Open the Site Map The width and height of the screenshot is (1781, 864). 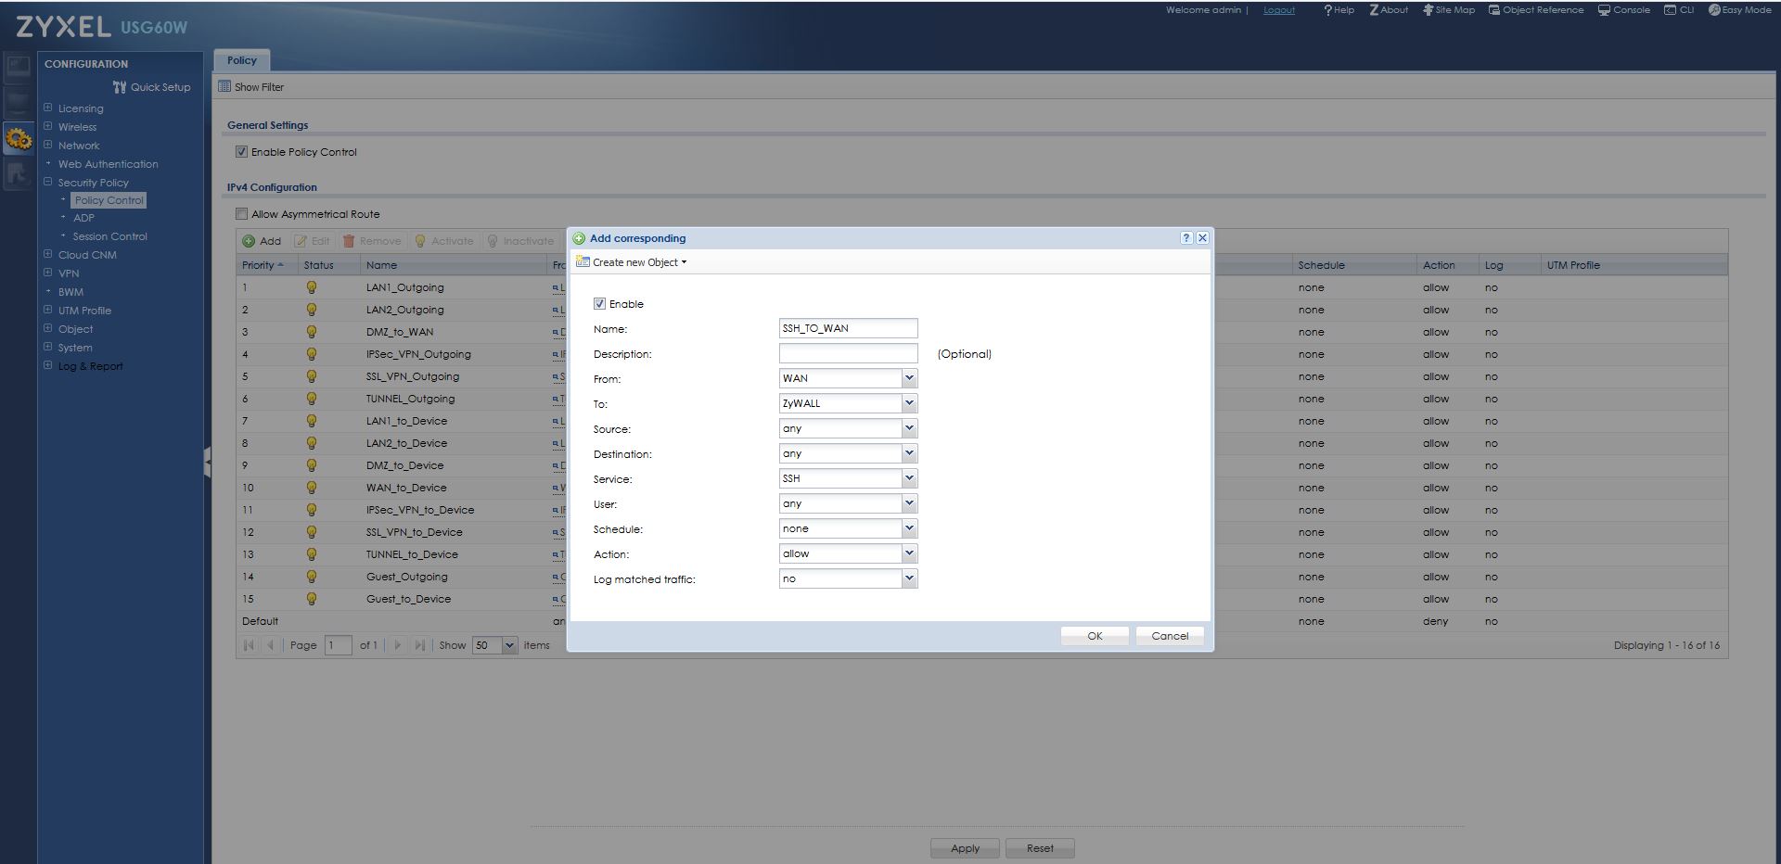[x=1448, y=10]
